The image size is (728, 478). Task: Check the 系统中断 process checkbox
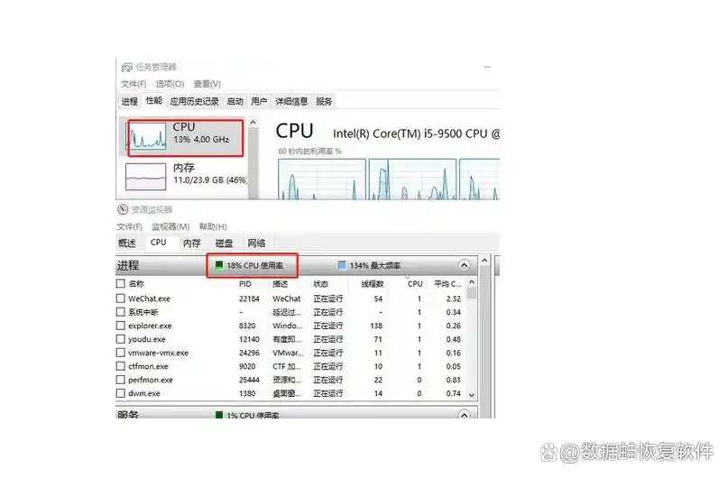[121, 312]
